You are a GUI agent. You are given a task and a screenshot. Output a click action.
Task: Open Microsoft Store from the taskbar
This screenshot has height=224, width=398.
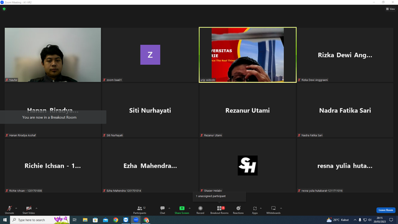[x=95, y=220]
